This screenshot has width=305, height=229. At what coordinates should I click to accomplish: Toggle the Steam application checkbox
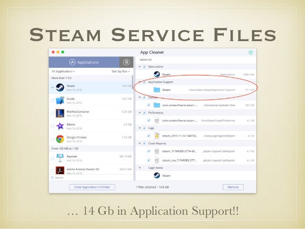coord(52,87)
